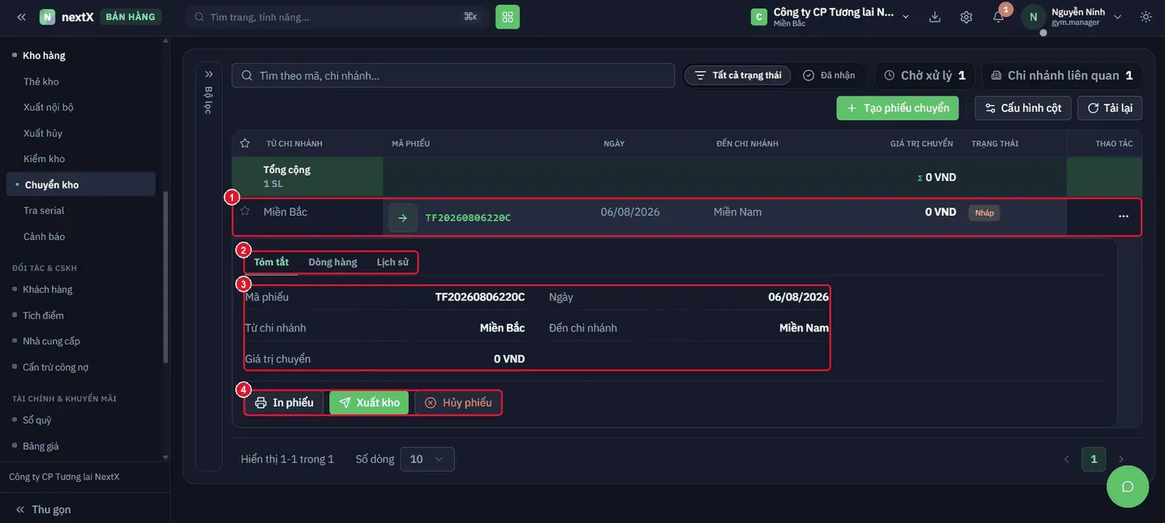The height and width of the screenshot is (523, 1165).
Task: Click the nextX logo icon
Action: [x=47, y=16]
